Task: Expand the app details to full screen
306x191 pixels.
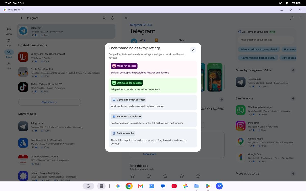Action: [x=291, y=18]
